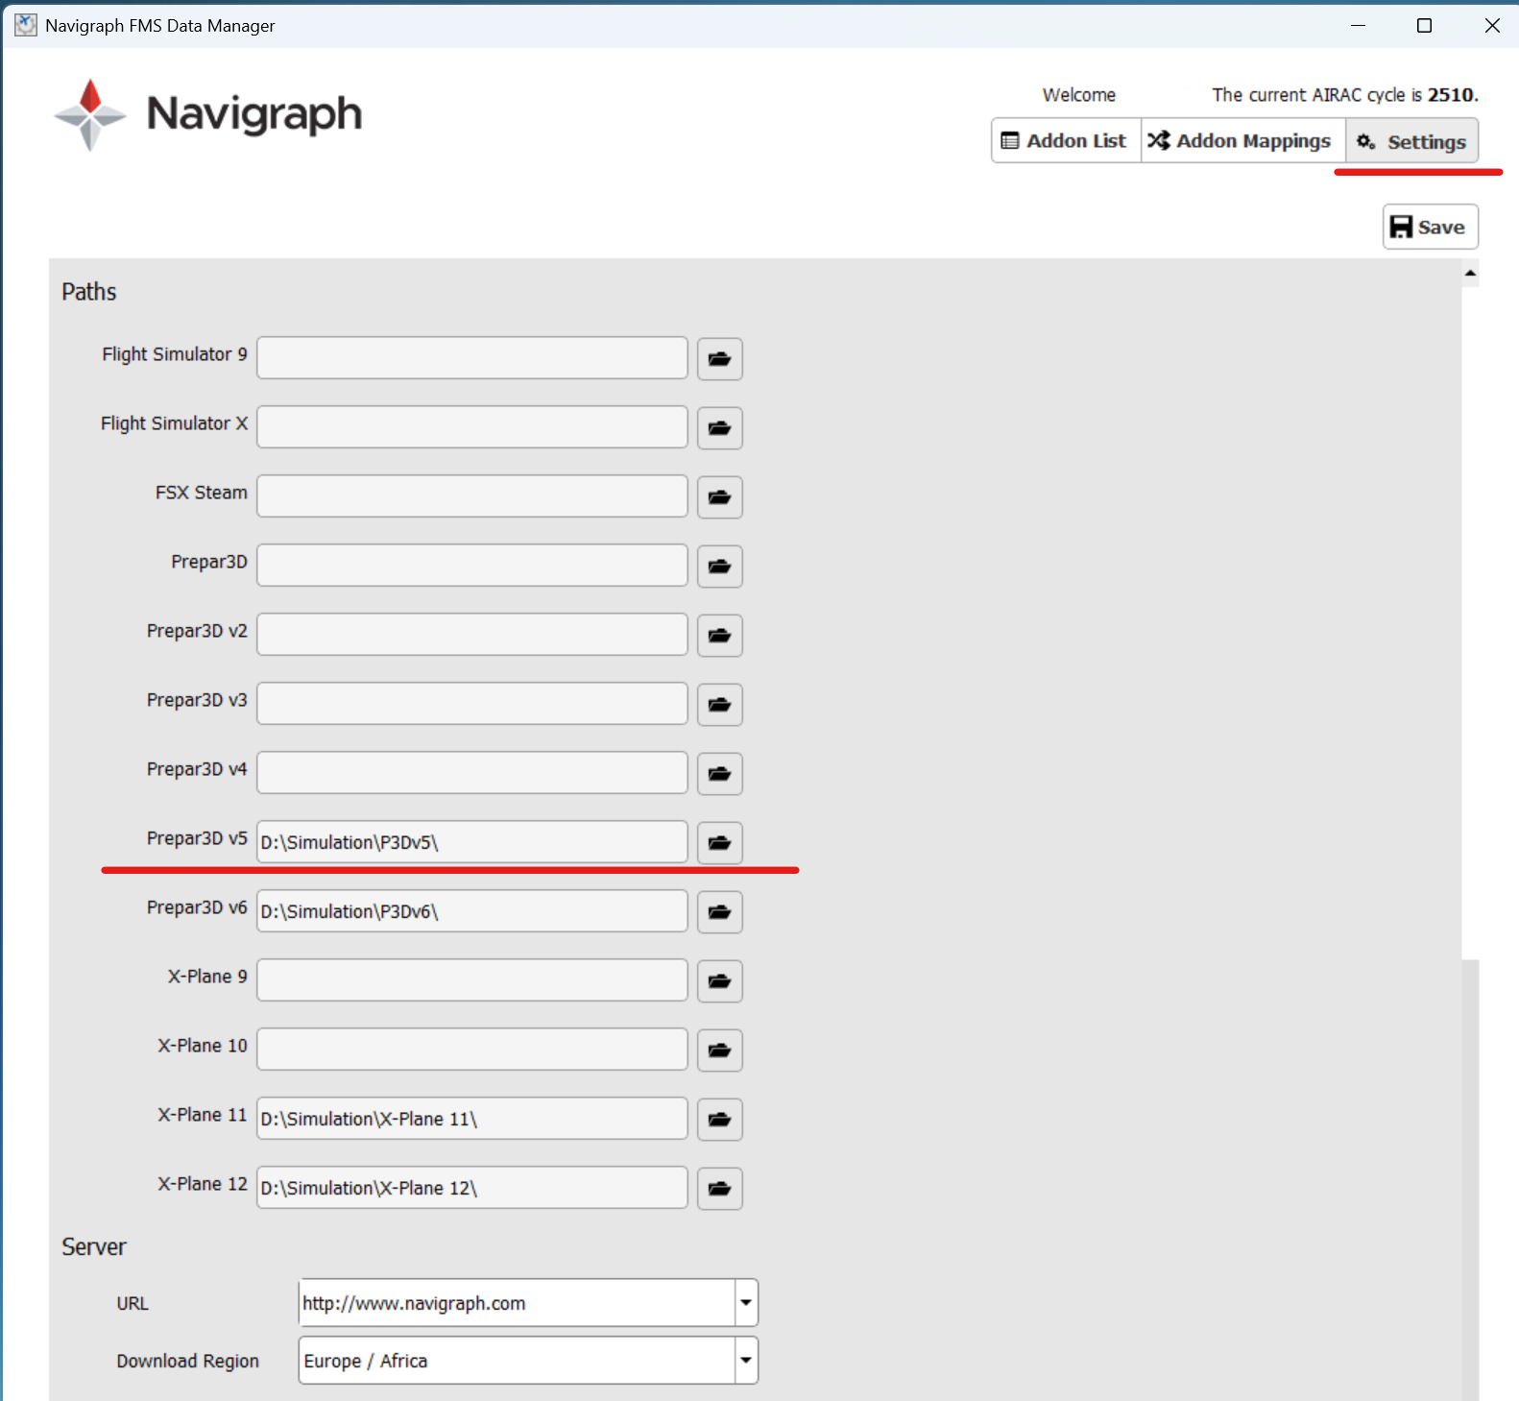Browse folder for Flight Simulator 9 path
1519x1401 pixels.
click(x=719, y=359)
